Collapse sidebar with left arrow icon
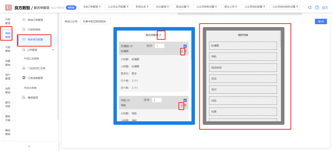Image resolution: width=333 pixels, height=151 pixels. coord(29,146)
